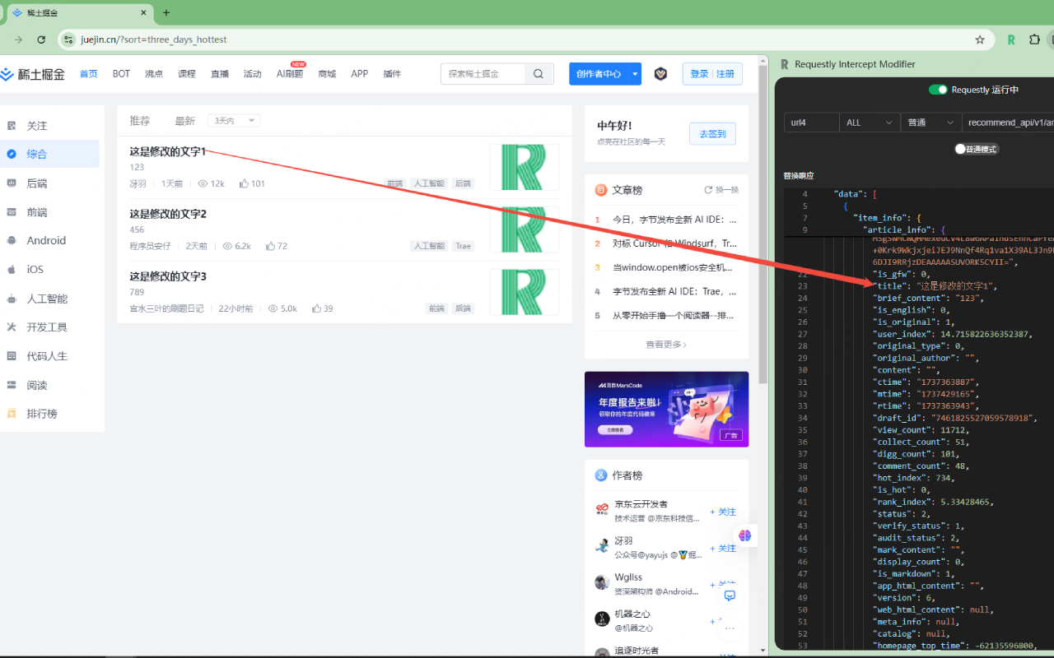
Task: Open a new browser tab with plus icon
Action: point(166,12)
